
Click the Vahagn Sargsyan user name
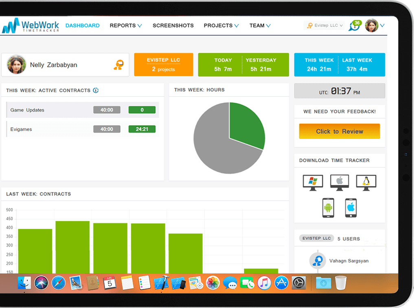pyautogui.click(x=349, y=261)
